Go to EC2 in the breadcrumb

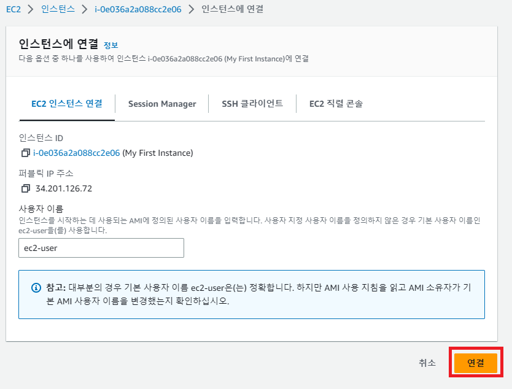[14, 9]
